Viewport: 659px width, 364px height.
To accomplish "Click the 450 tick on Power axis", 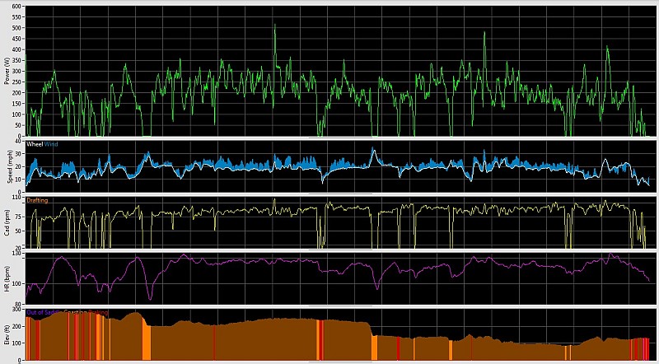I will coord(18,39).
